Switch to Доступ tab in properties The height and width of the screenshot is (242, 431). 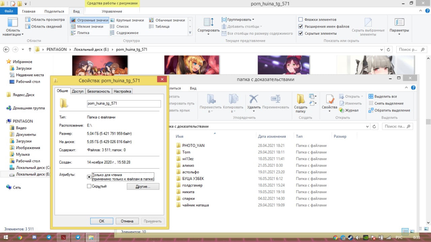pyautogui.click(x=78, y=91)
